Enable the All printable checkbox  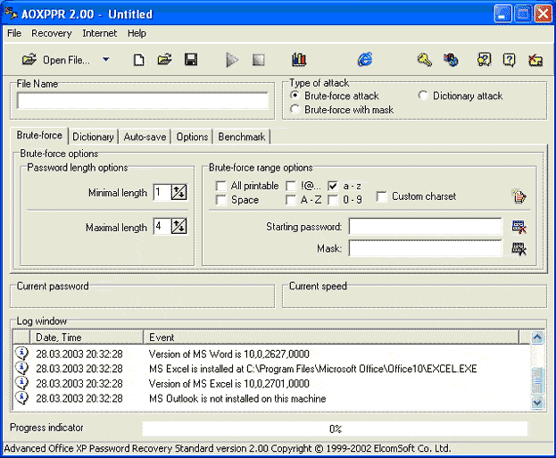tap(220, 186)
